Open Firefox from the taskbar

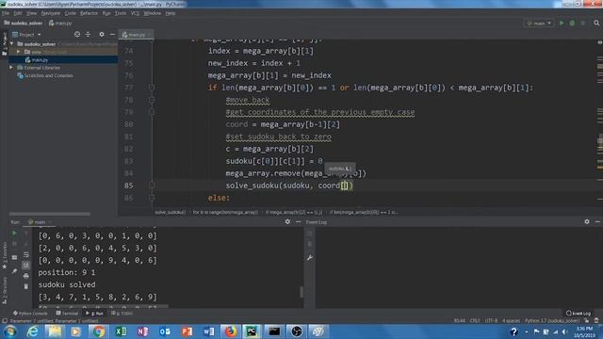pyautogui.click(x=231, y=331)
